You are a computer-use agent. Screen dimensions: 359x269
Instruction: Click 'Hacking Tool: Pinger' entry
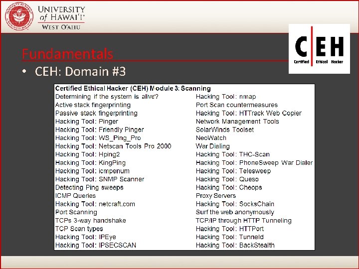point(87,122)
